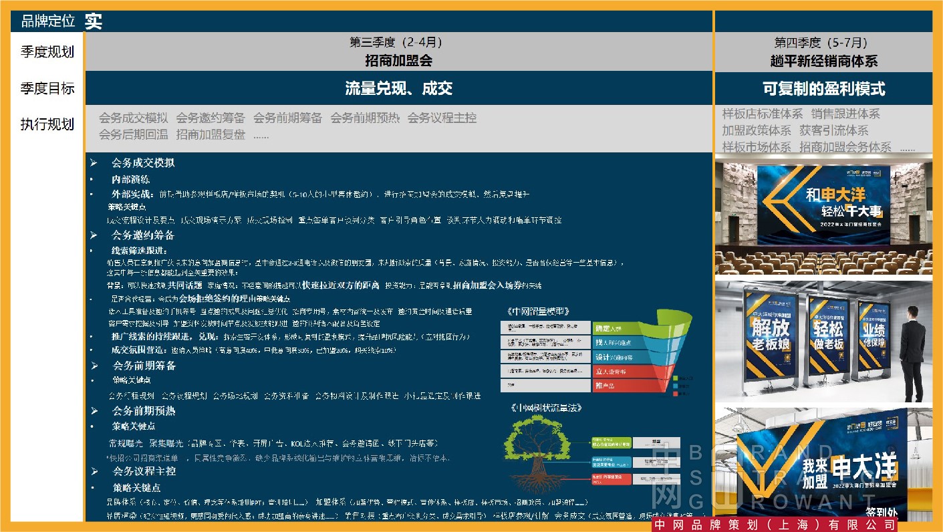Click the arrow bullet beside 会务前期预热 heading
The height and width of the screenshot is (532, 943).
click(94, 411)
